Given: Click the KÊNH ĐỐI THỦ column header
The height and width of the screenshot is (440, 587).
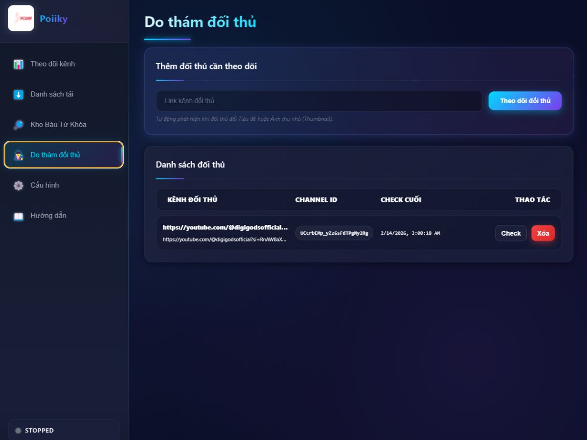Looking at the screenshot, I should click(192, 199).
